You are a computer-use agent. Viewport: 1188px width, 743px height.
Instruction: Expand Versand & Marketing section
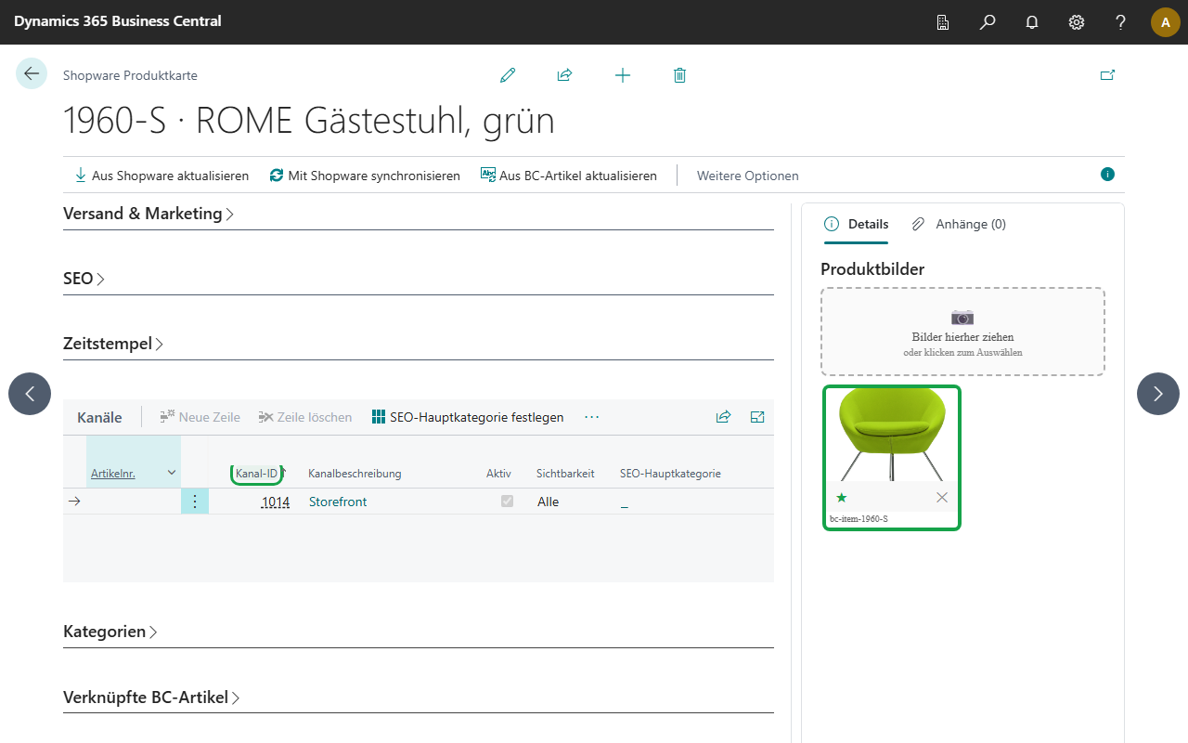148,214
